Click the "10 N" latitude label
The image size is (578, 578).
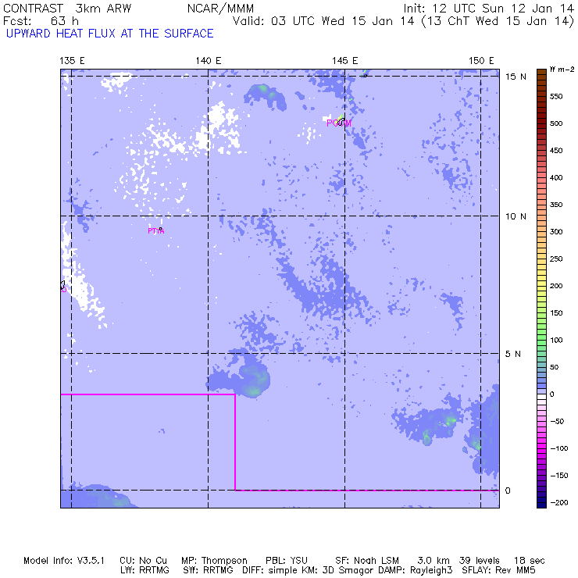(x=516, y=216)
